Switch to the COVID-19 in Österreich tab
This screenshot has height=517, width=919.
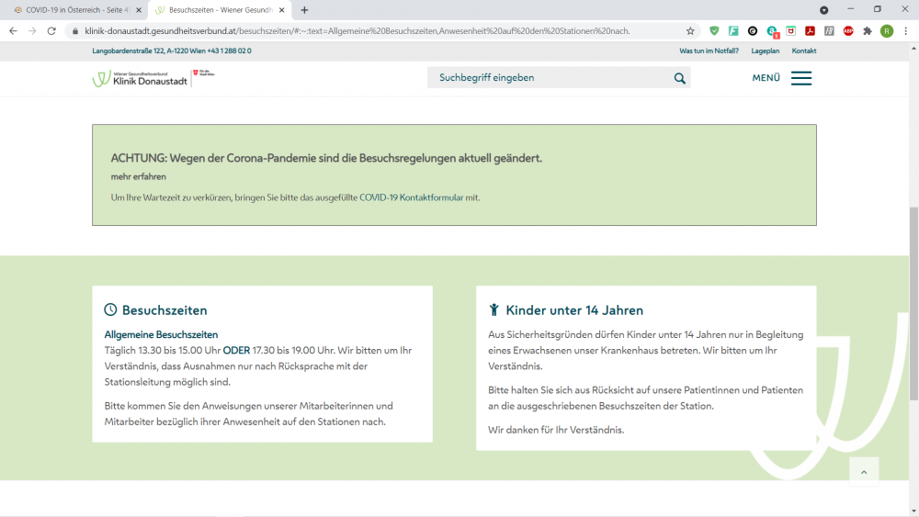pos(74,10)
